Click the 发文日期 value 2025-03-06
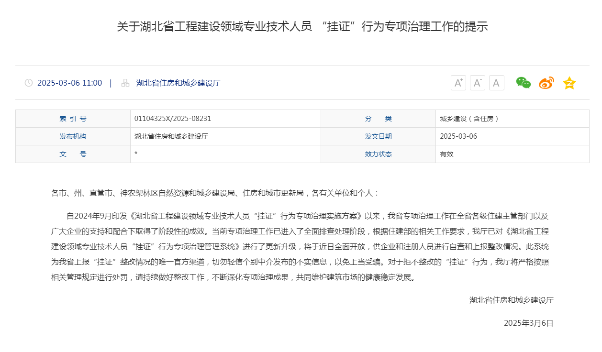This screenshot has width=602, height=352. 458,136
